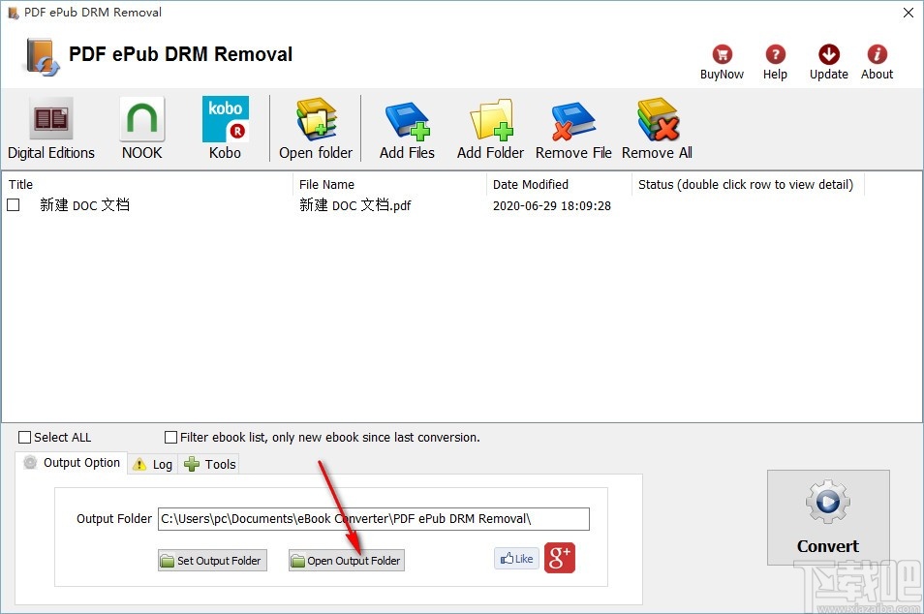Switch to the Log tab
The image size is (924, 614).
[153, 464]
